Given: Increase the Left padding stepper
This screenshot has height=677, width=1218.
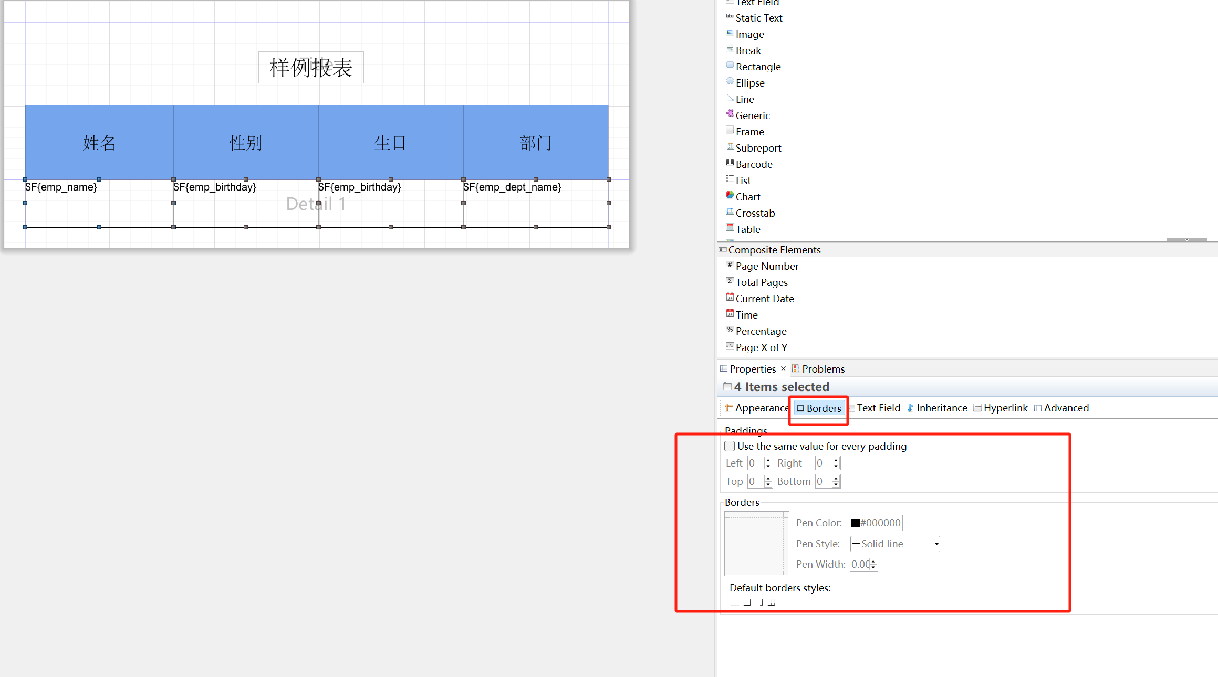Looking at the screenshot, I should [768, 460].
